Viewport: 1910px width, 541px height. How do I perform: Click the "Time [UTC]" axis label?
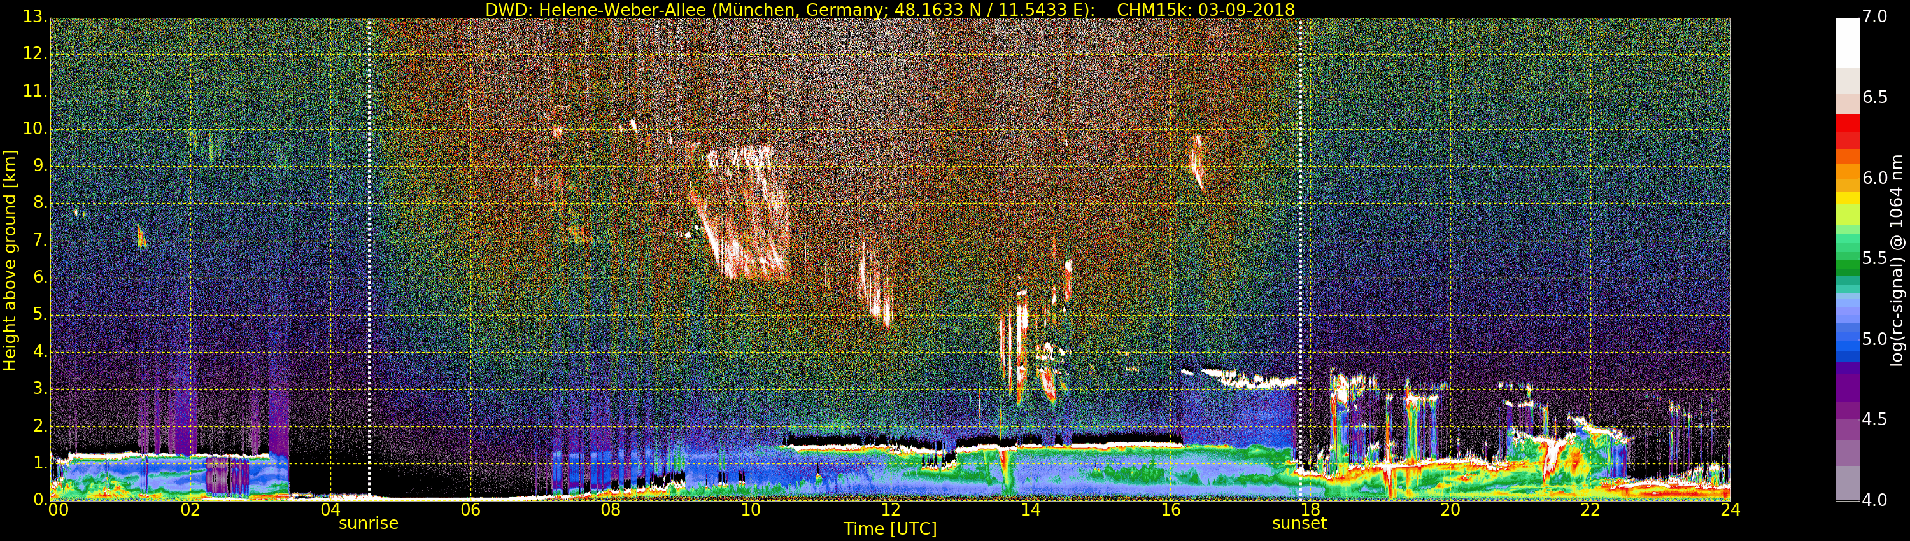(890, 529)
